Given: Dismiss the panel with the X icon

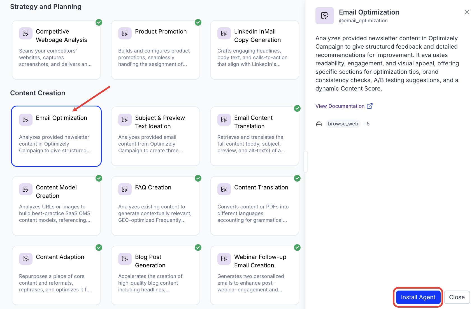Looking at the screenshot, I should coord(467,12).
